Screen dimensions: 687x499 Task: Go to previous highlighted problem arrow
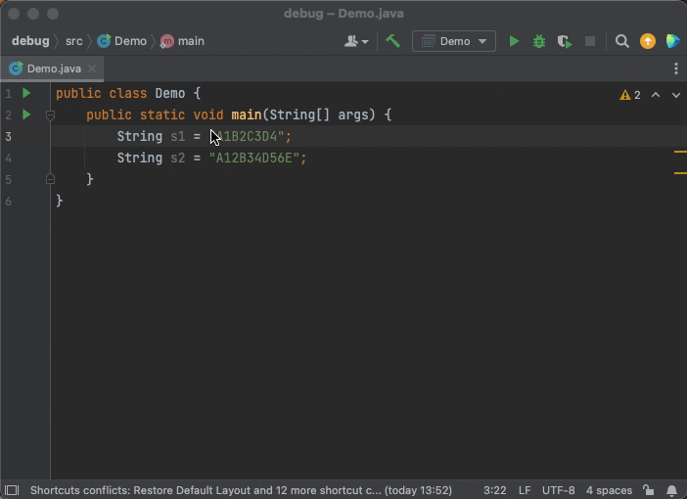click(656, 95)
